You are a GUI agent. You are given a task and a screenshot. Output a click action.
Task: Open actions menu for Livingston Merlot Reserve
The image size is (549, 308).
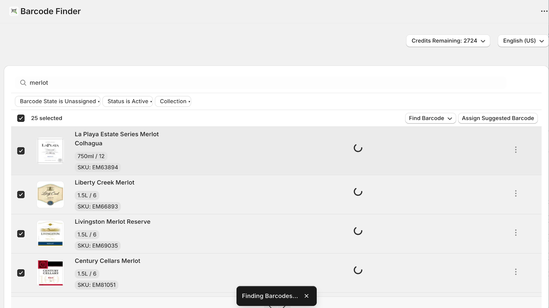pos(516,233)
